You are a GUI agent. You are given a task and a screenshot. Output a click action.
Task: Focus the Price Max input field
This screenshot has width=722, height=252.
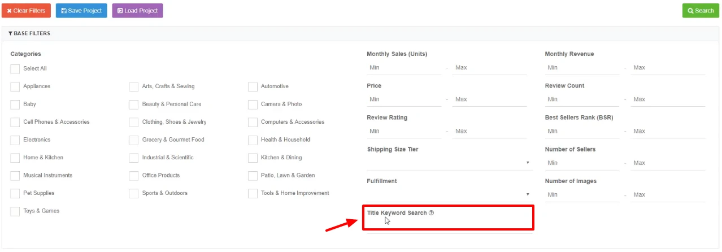point(489,99)
